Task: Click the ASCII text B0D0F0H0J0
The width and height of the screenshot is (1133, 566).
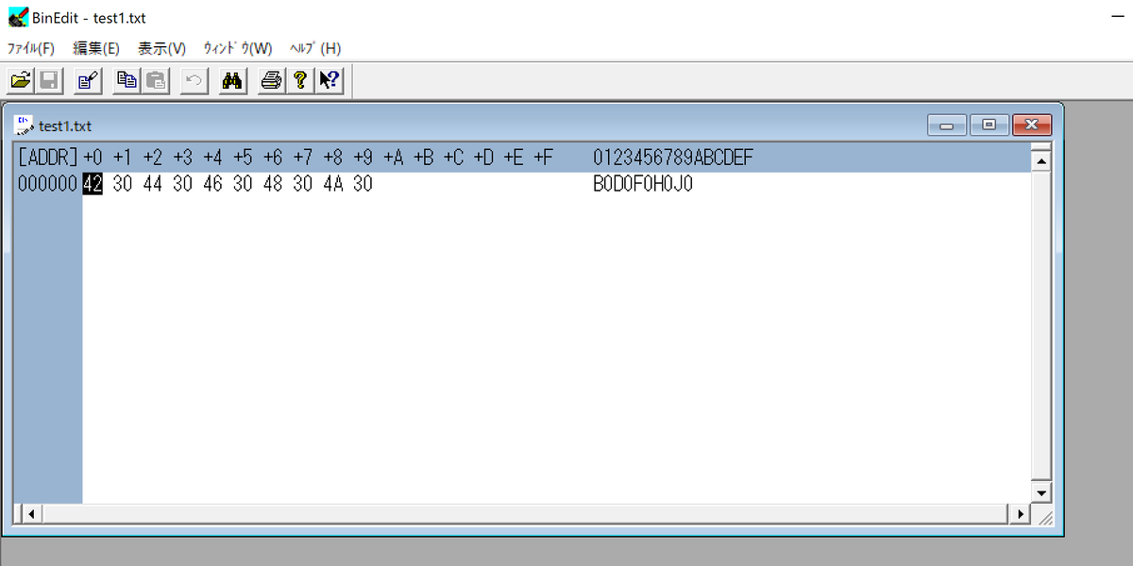Action: click(643, 184)
